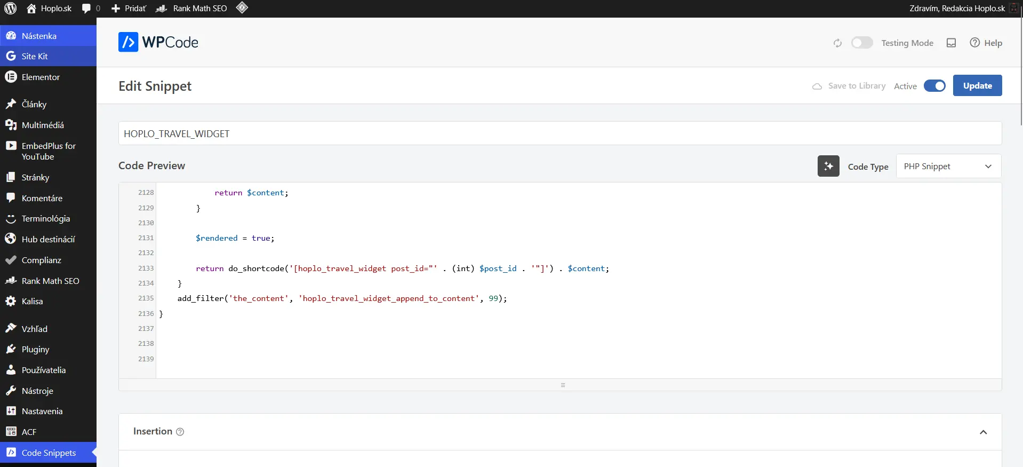Click the refresh icon beside Testing Mode
The width and height of the screenshot is (1023, 467).
click(837, 43)
